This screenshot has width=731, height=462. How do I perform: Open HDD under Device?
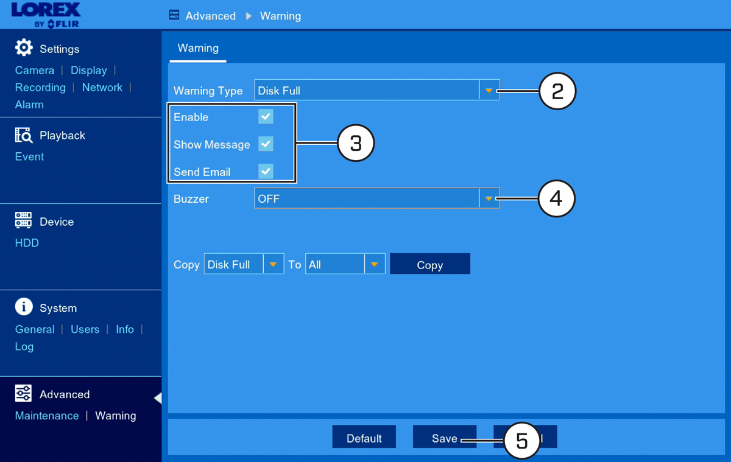(x=27, y=243)
